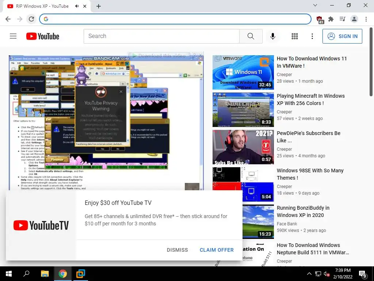374x281 pixels.
Task: Open Chrome's three-dot menu
Action: pos(366,19)
